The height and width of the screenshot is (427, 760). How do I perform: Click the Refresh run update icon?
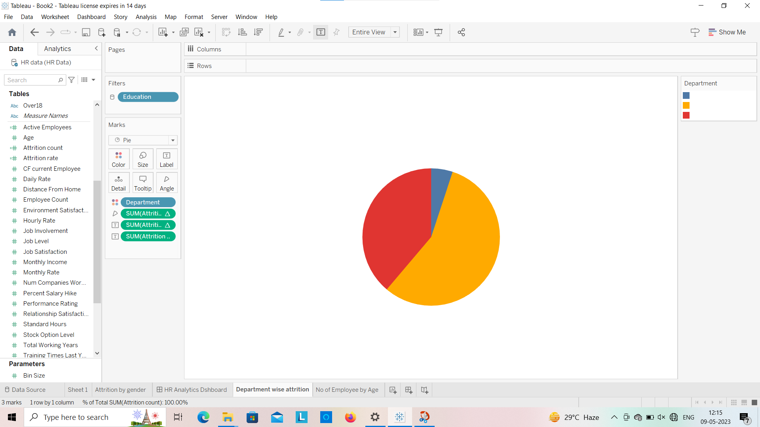pos(137,32)
